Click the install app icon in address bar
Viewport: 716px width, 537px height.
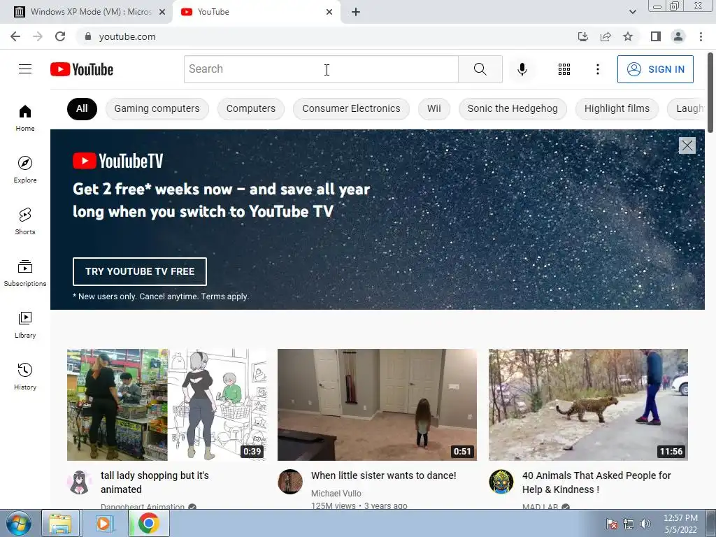coord(583,36)
